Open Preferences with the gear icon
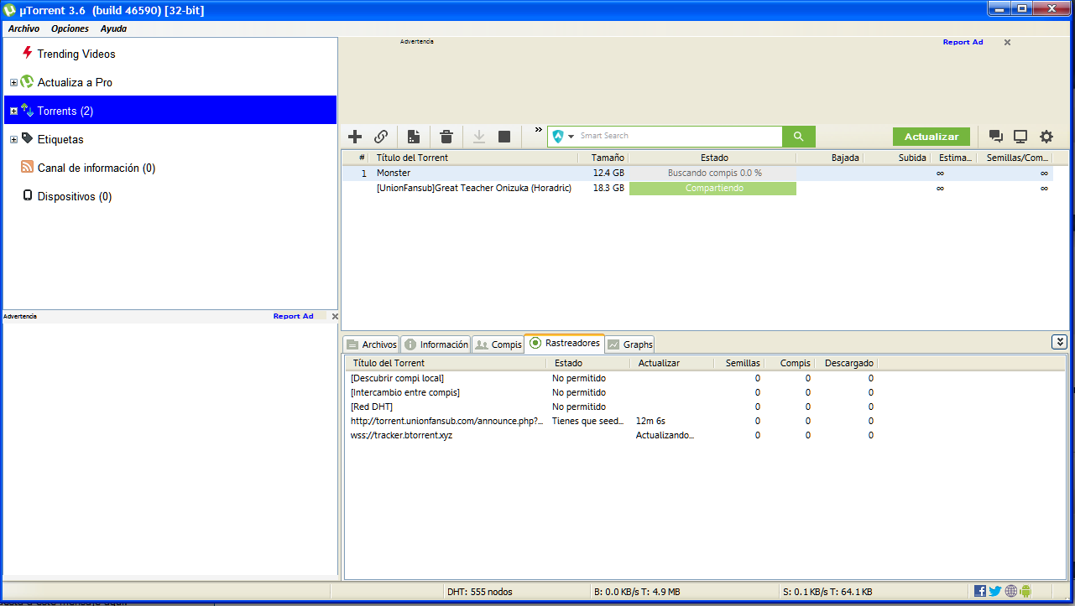The width and height of the screenshot is (1075, 606). pos(1046,137)
